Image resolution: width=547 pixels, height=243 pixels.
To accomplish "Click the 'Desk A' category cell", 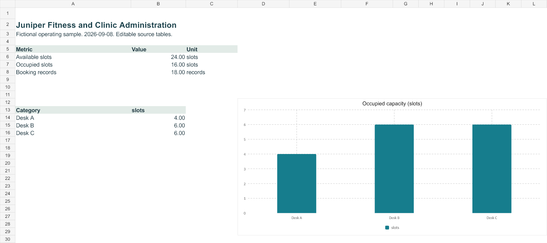I will point(73,118).
